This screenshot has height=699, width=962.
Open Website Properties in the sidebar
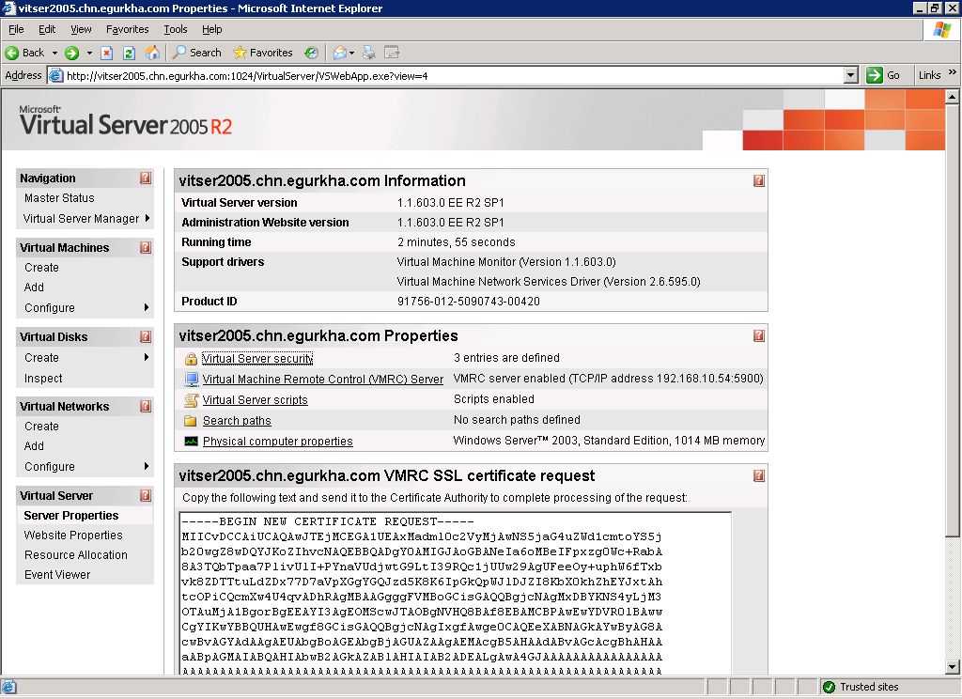click(73, 536)
